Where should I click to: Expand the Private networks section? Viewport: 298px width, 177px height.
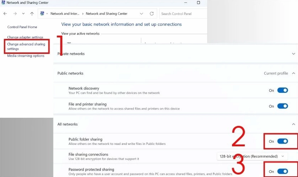(x=293, y=54)
